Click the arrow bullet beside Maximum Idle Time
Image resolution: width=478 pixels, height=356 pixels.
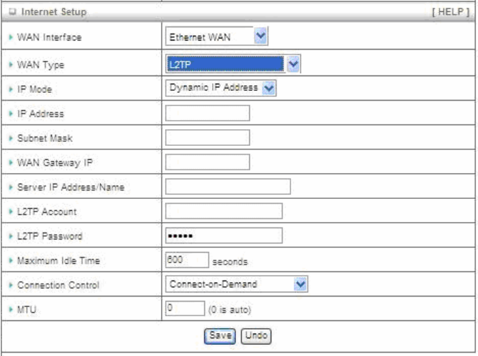click(x=11, y=260)
